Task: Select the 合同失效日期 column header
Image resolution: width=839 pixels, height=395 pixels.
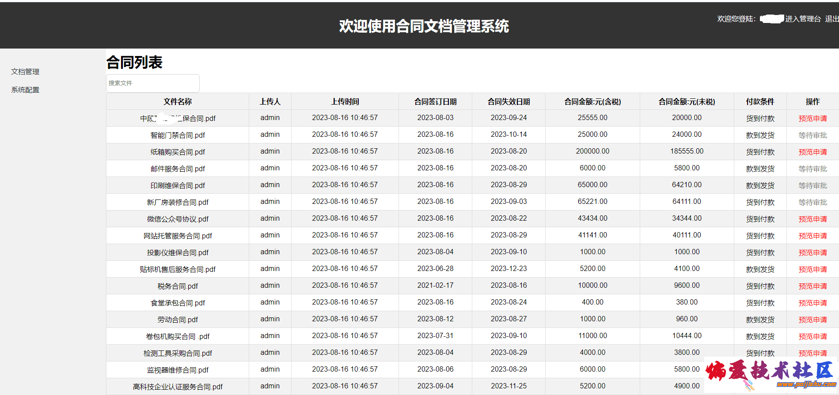Action: pyautogui.click(x=509, y=102)
